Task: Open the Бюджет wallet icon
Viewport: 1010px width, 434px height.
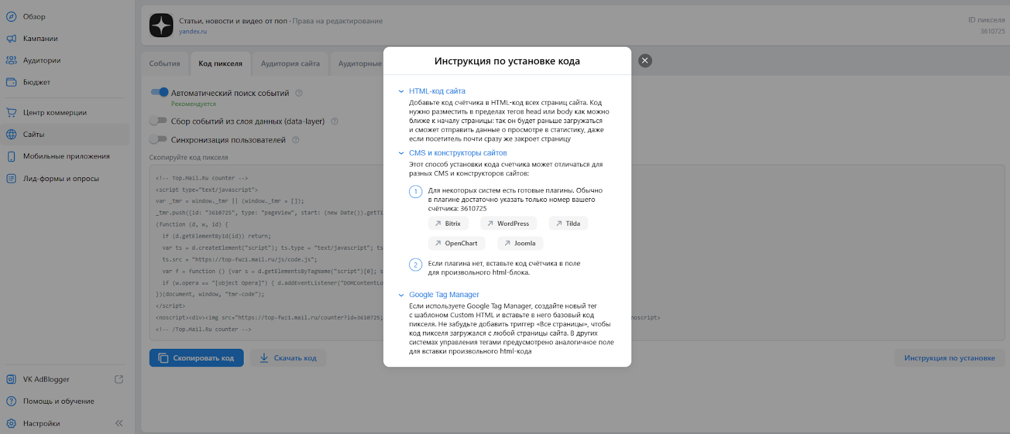Action: coord(11,82)
